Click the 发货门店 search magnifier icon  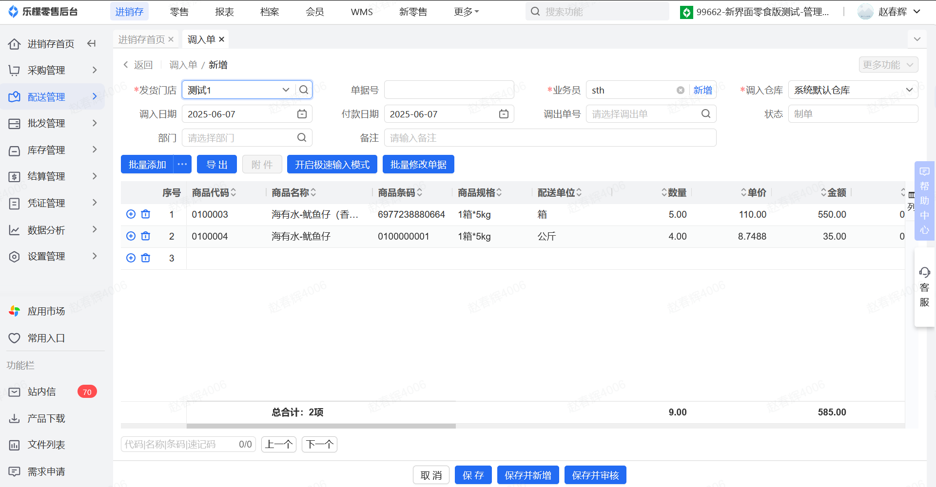click(x=304, y=90)
